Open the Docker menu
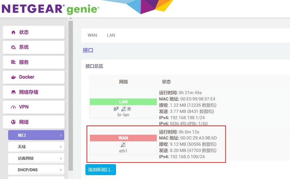Image resolution: width=290 pixels, height=179 pixels. [34, 77]
